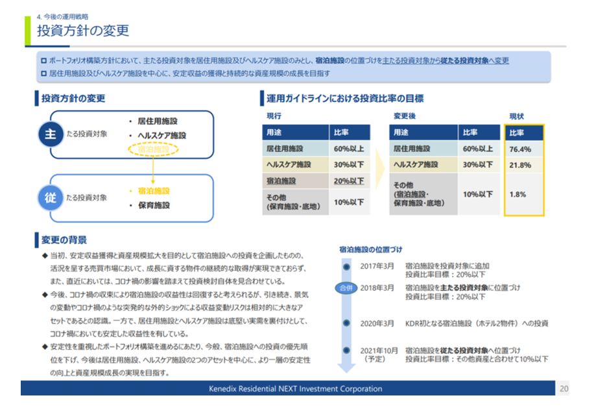
Task: Click the underlined 20%以下 in the 現行 table
Action: [349, 181]
